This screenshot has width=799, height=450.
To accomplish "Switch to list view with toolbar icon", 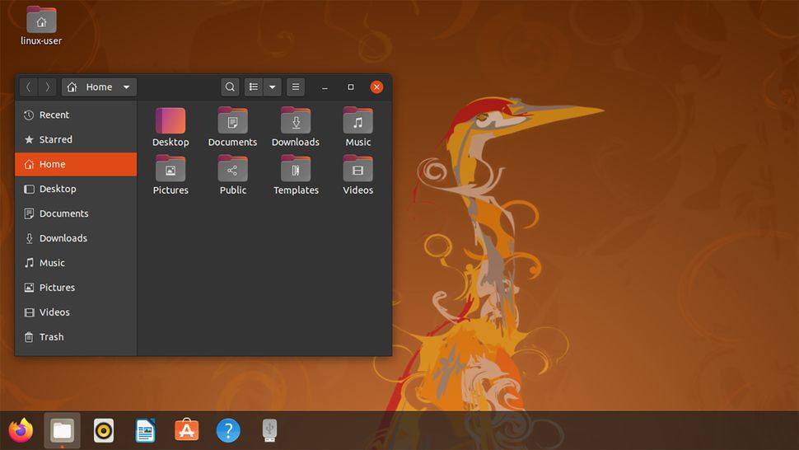I will pos(253,87).
